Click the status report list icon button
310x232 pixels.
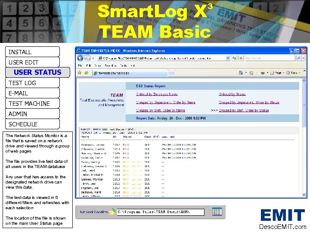(x=217, y=212)
